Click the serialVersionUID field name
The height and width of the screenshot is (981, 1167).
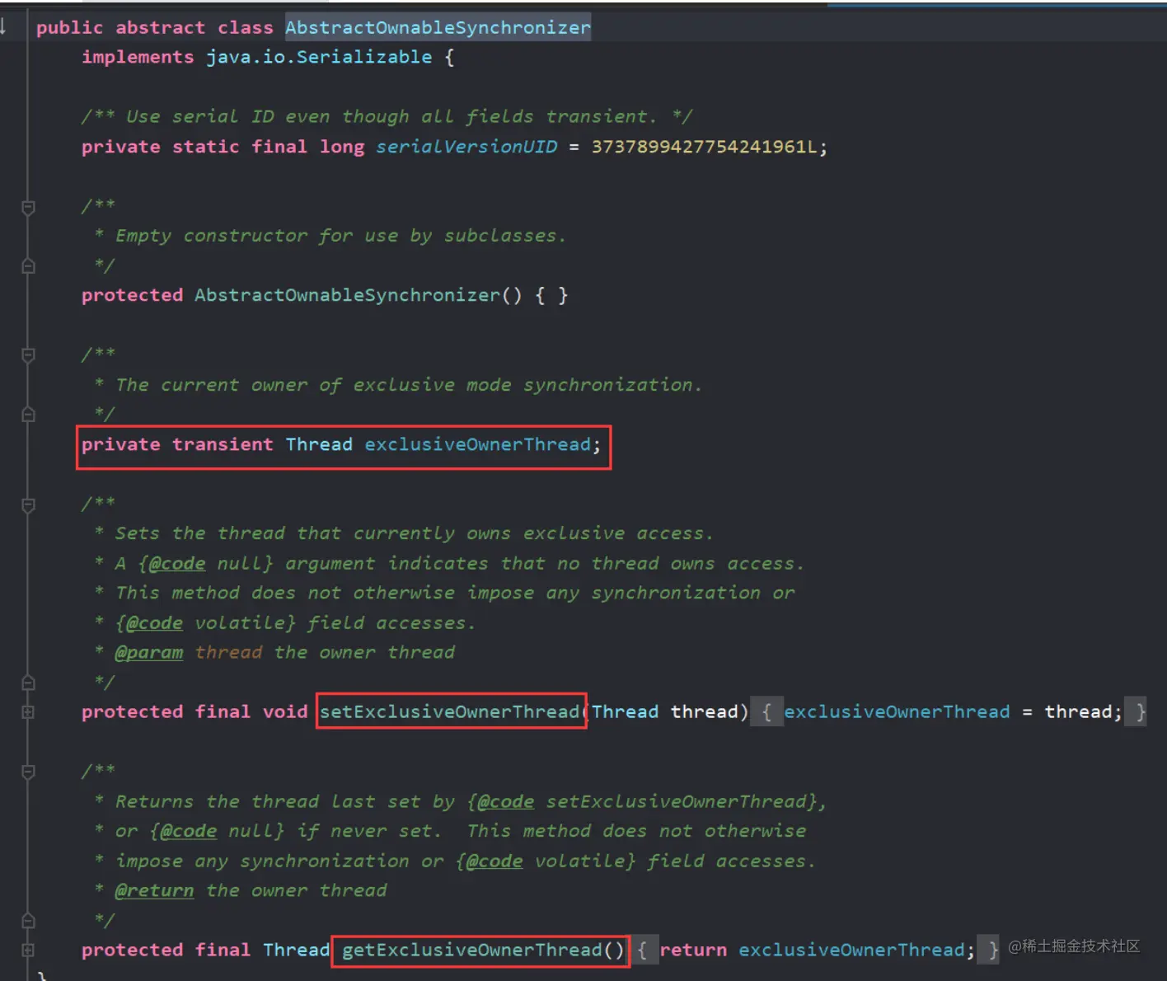click(x=466, y=147)
